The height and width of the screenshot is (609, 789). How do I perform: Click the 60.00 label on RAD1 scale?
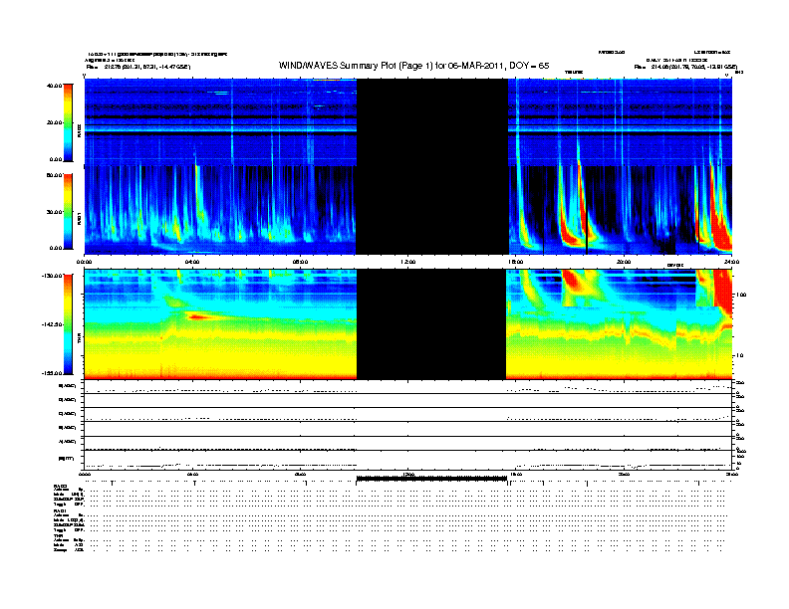pyautogui.click(x=54, y=175)
